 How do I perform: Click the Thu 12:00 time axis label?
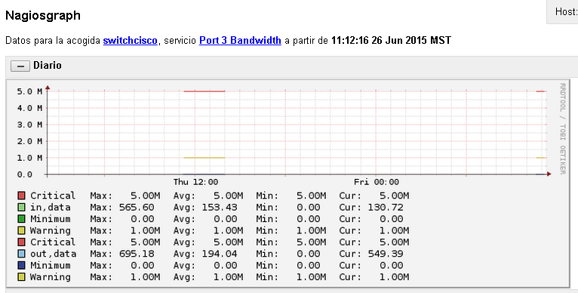[195, 182]
